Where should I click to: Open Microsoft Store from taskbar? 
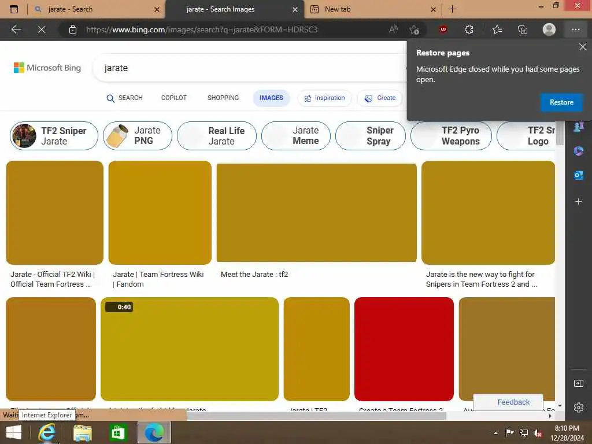point(118,432)
